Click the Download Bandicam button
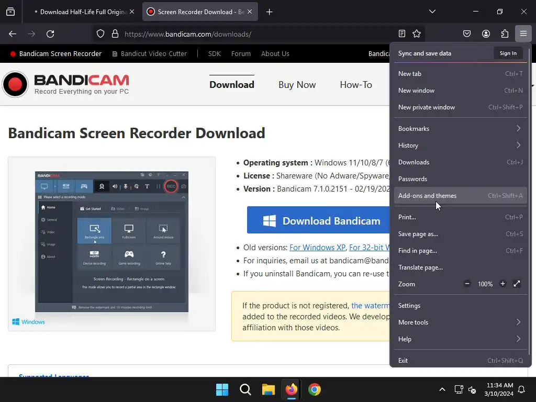This screenshot has height=402, width=536. point(318,220)
